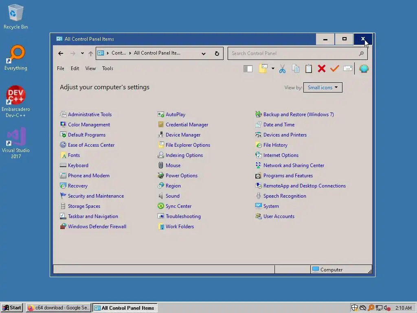Click the muted volume tray icon

pos(387,308)
